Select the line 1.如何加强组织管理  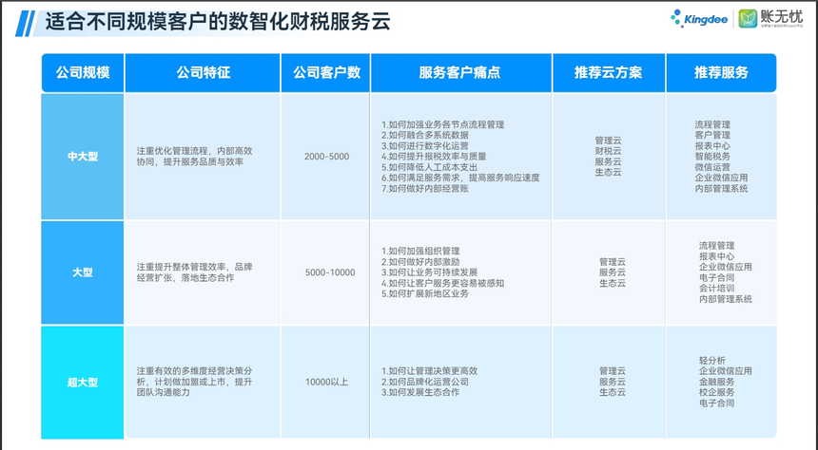(420, 251)
